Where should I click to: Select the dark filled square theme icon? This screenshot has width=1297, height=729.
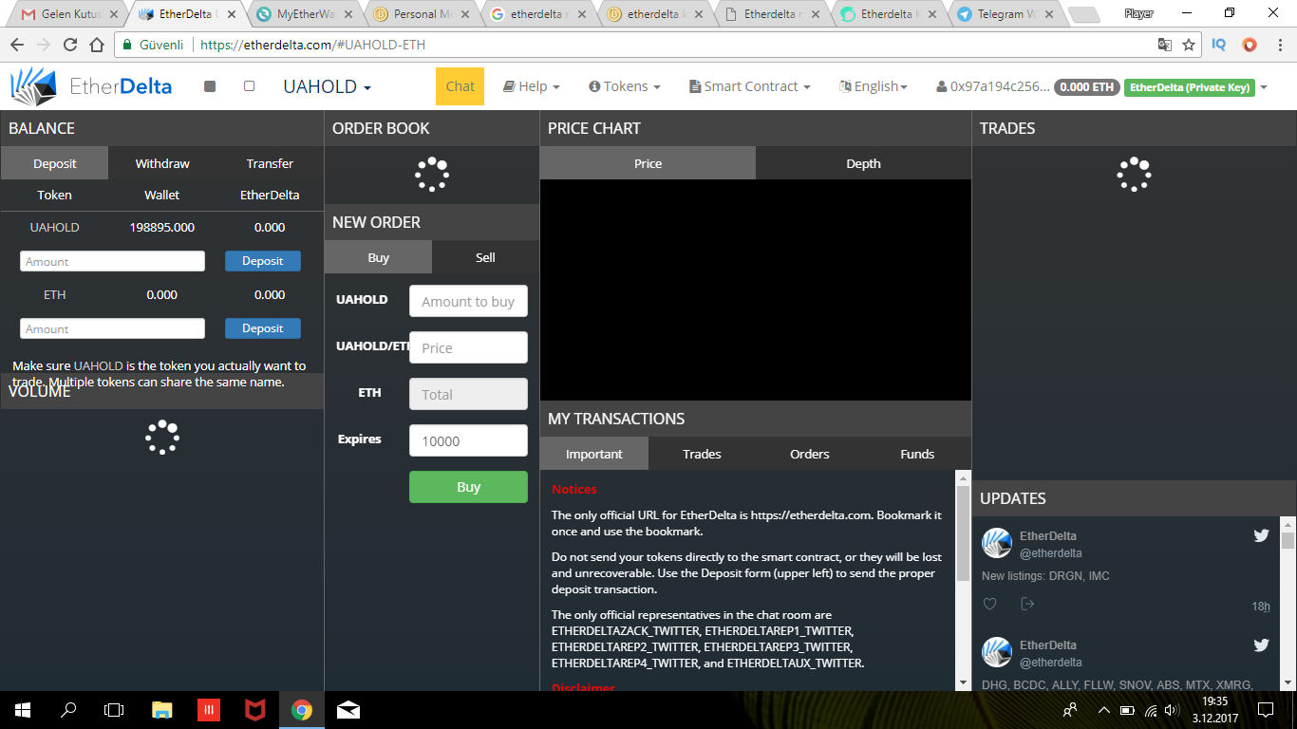(210, 86)
